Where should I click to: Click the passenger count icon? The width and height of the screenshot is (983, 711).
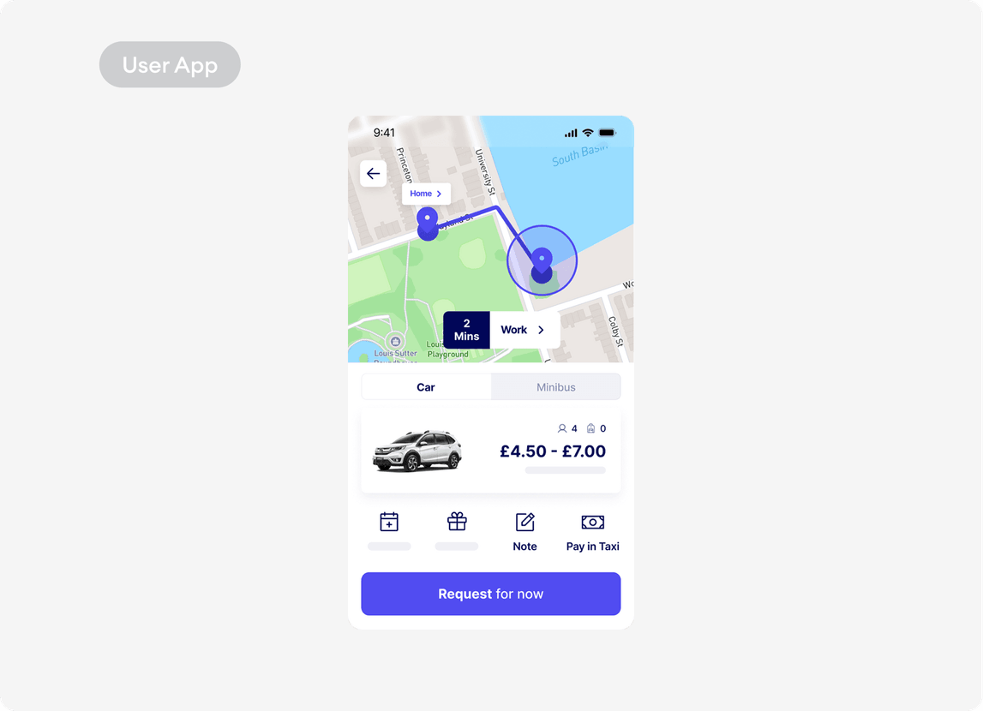tap(562, 428)
